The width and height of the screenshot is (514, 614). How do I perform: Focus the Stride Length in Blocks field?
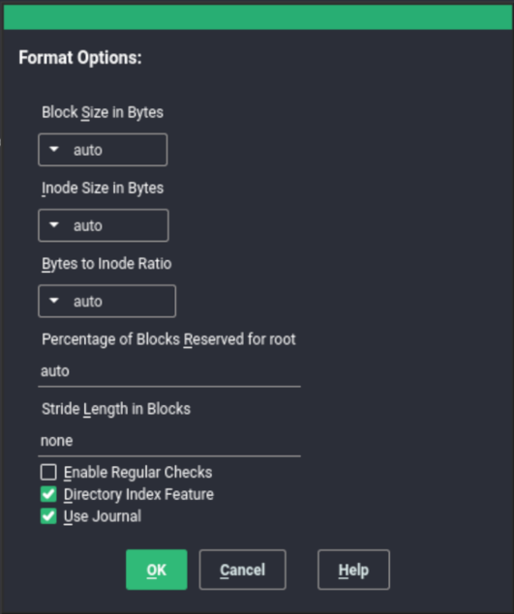(169, 441)
